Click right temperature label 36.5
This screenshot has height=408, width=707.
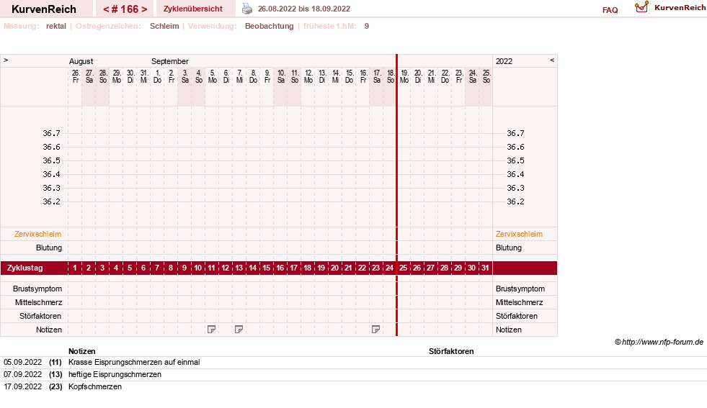click(515, 160)
